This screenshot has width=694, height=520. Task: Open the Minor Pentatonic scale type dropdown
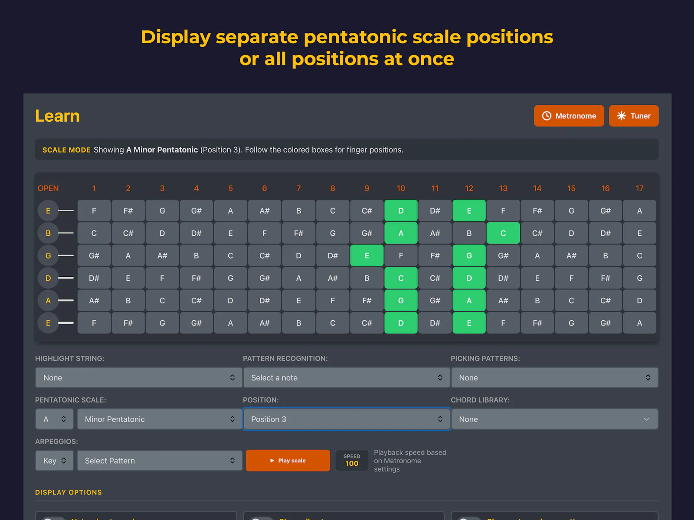tap(159, 419)
